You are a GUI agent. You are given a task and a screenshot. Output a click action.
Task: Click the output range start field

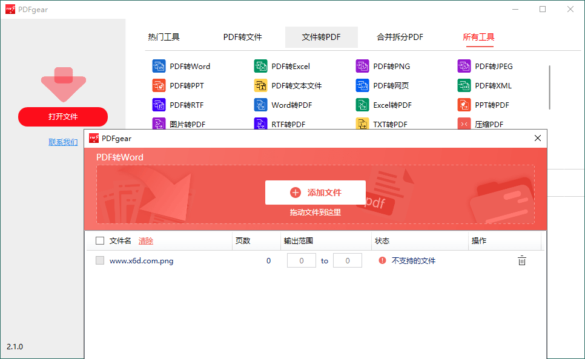[x=301, y=260]
